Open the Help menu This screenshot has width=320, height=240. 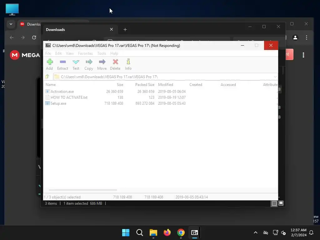(x=114, y=53)
